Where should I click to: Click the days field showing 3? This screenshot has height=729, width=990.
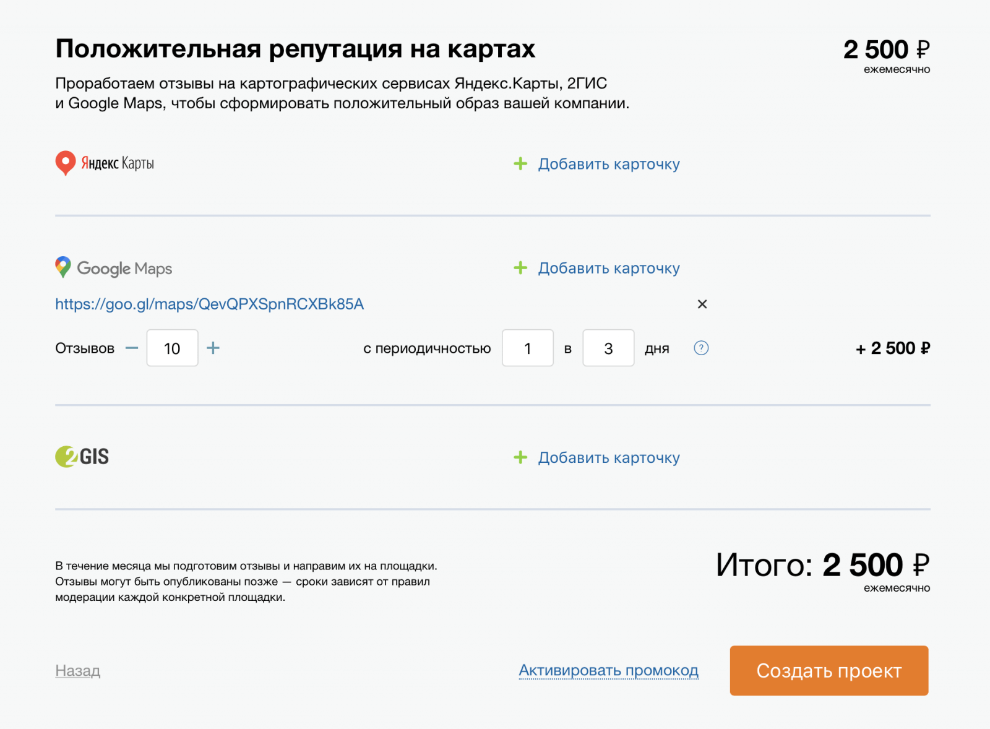608,348
